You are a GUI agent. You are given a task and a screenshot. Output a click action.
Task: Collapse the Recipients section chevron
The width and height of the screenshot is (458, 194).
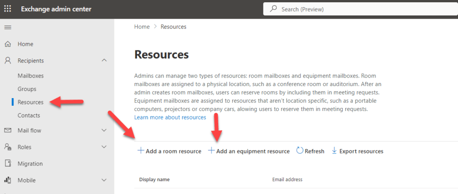click(104, 60)
